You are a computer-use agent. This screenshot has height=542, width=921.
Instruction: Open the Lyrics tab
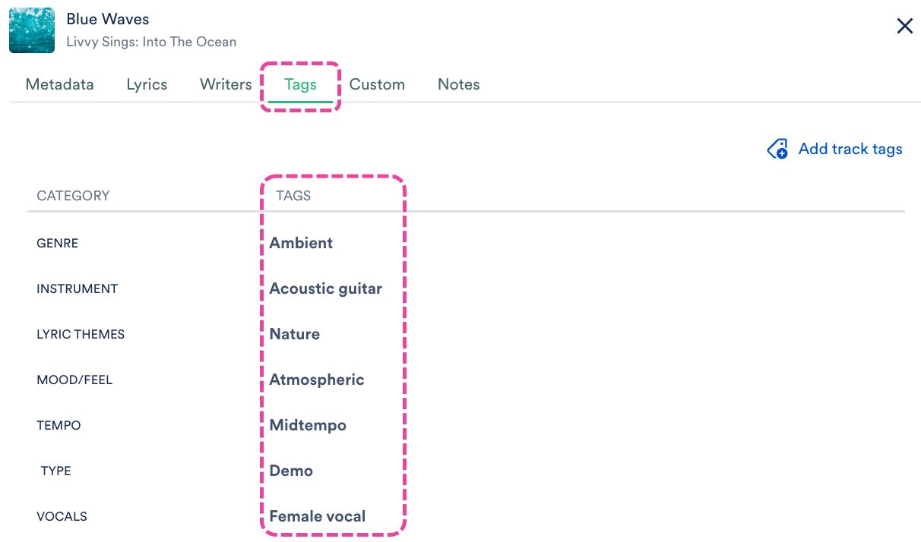(147, 84)
